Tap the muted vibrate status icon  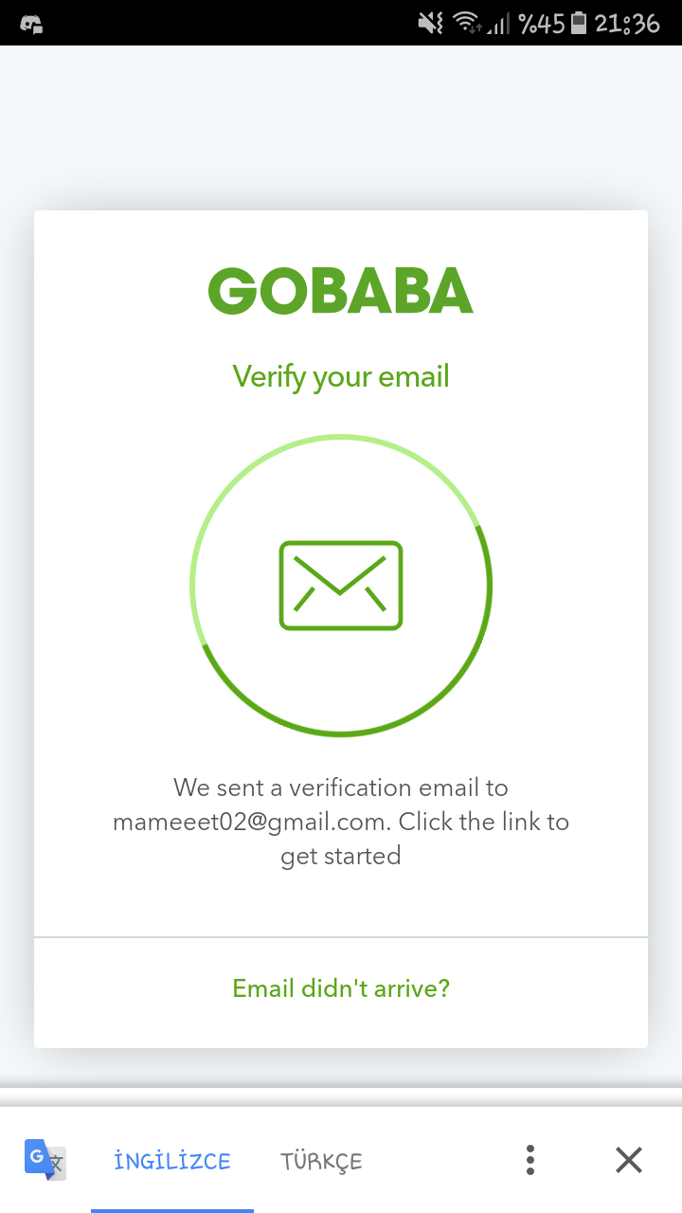click(x=431, y=23)
